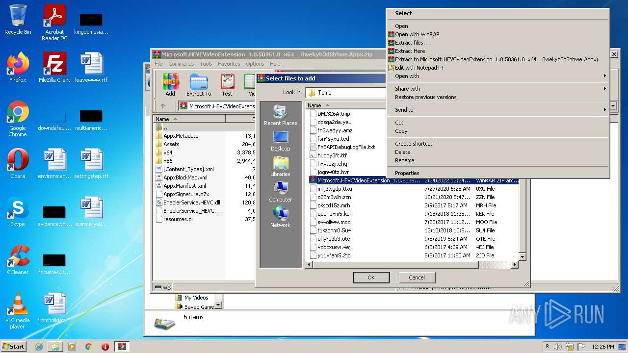Open the WinRAR Commands menu
628x353 pixels.
(x=181, y=64)
